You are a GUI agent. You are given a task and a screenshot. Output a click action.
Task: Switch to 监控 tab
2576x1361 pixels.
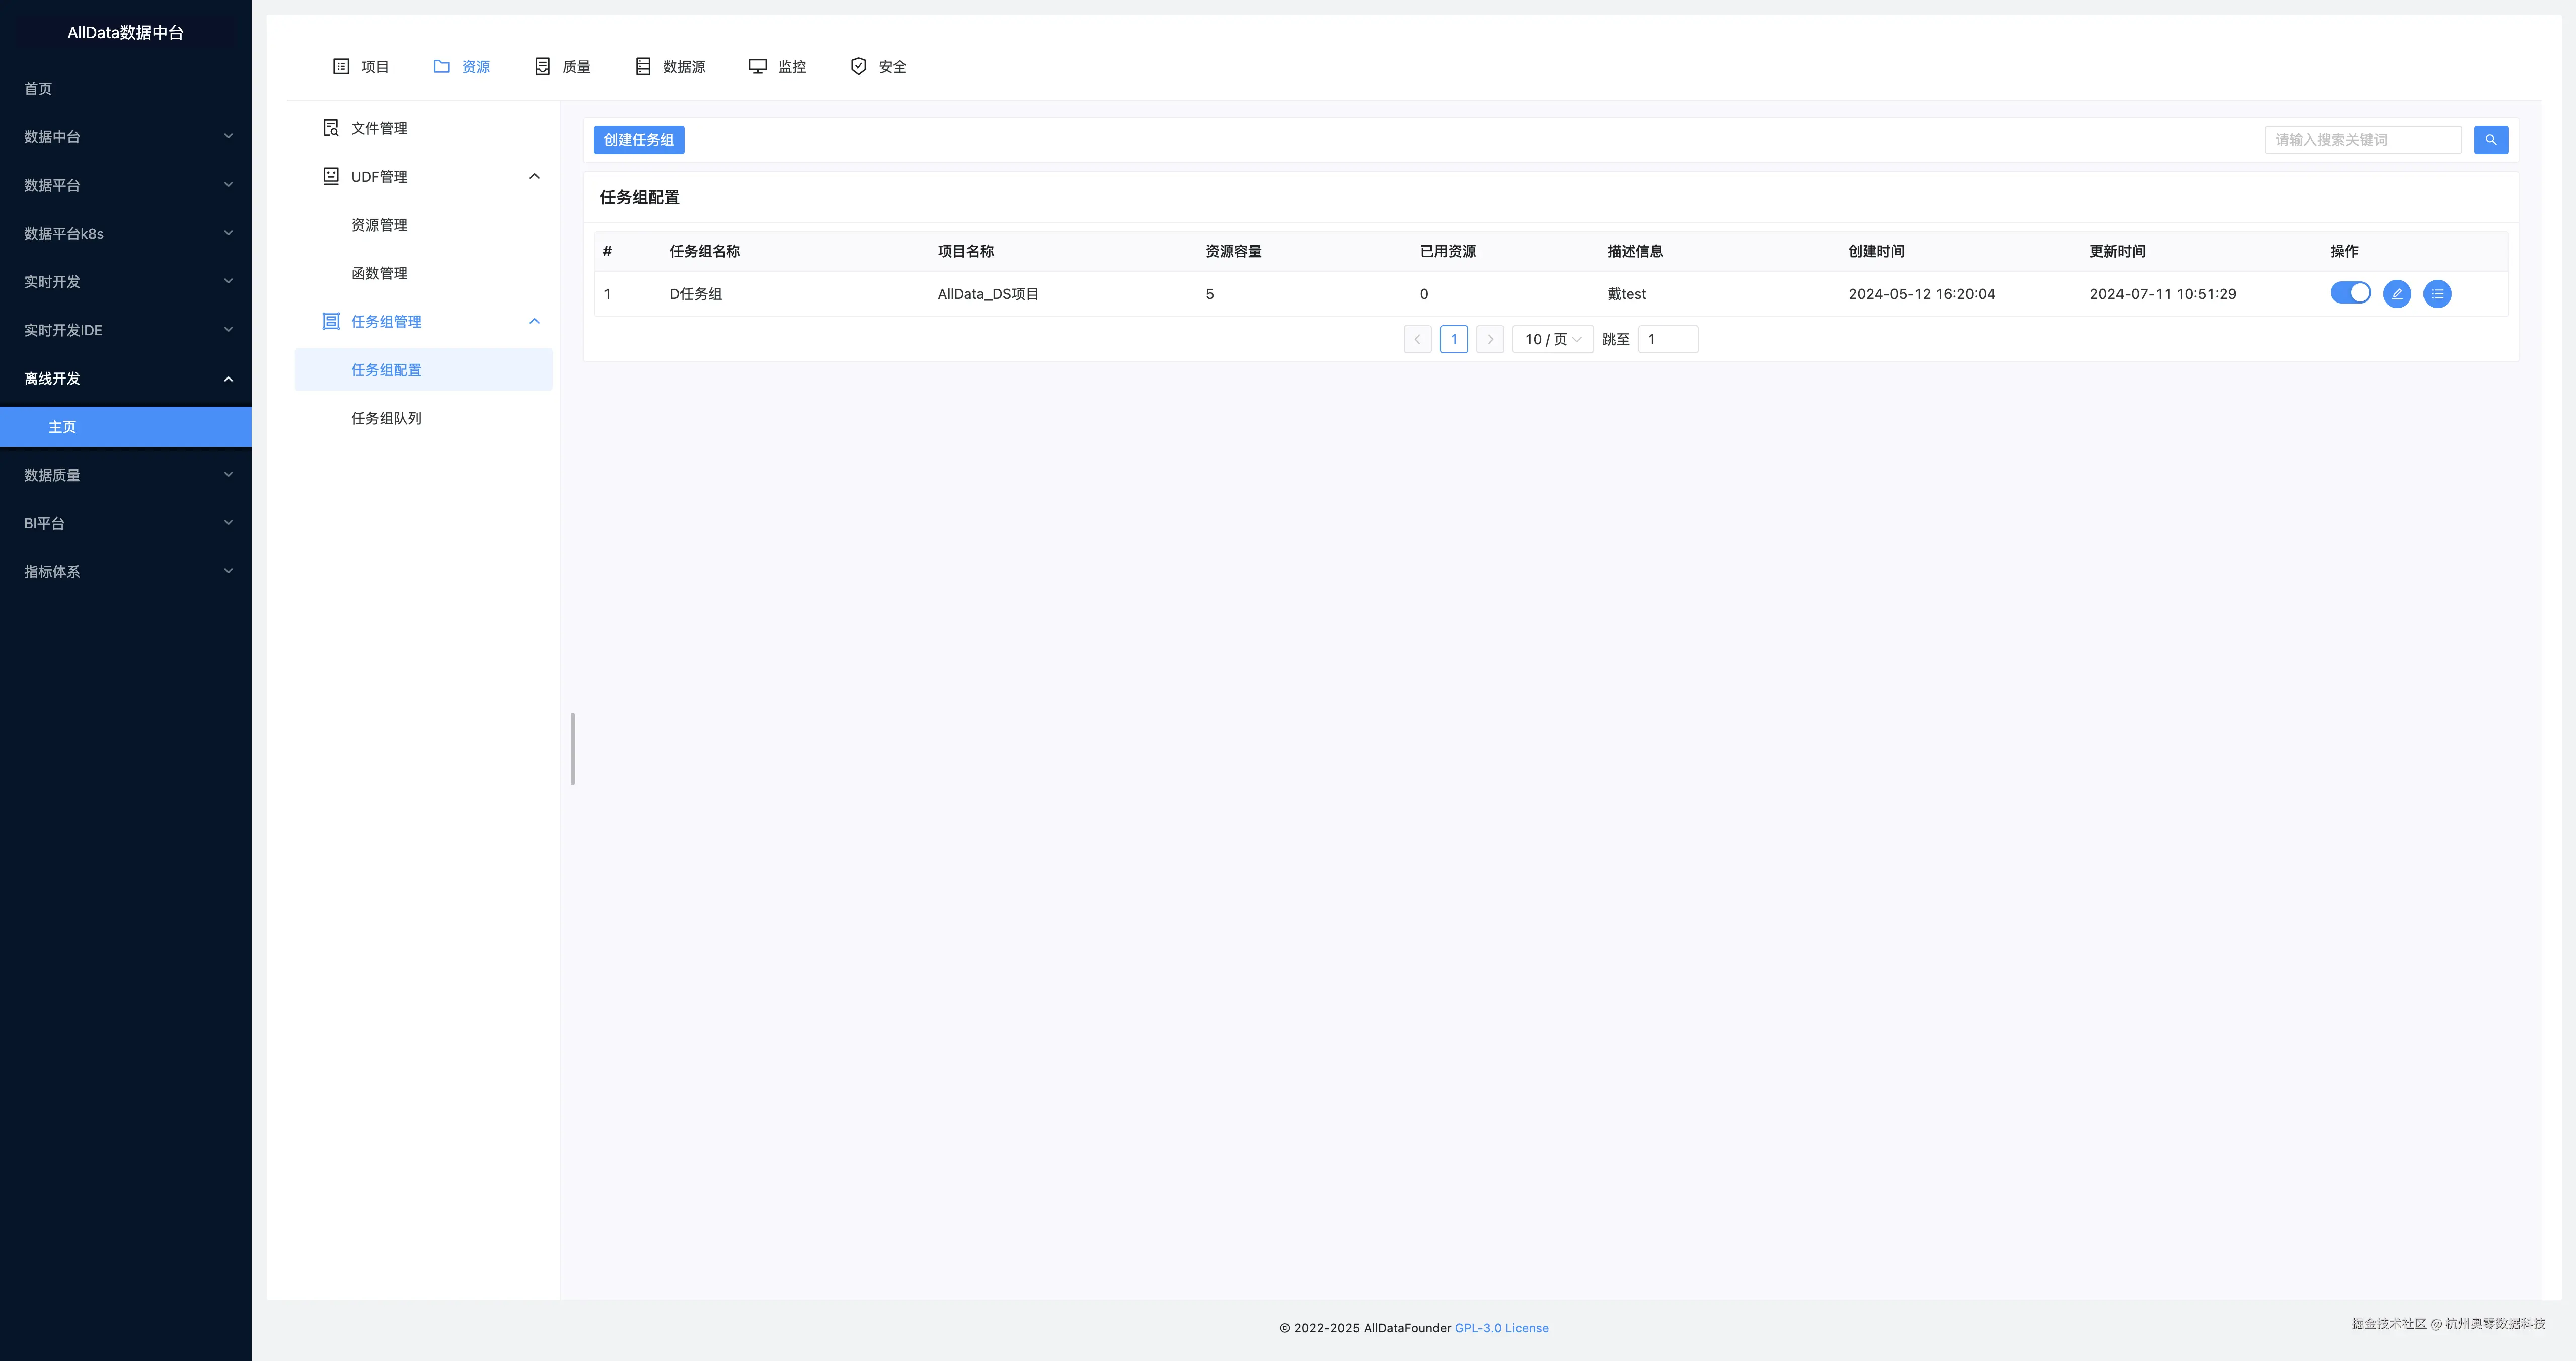click(777, 67)
